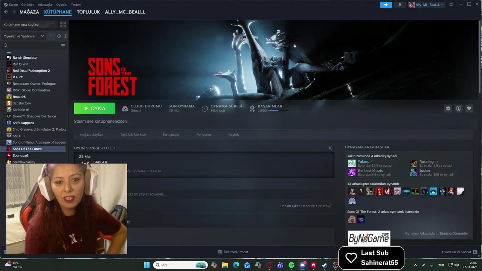Open notifications bell icon

tap(400, 5)
